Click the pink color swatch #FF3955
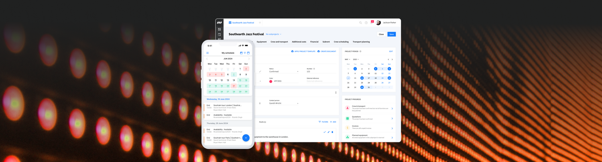This screenshot has height=162, width=602. click(271, 81)
